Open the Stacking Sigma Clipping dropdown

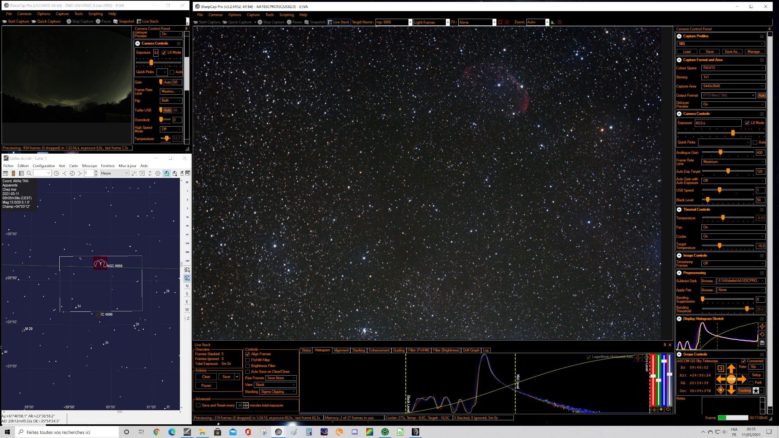click(x=278, y=392)
